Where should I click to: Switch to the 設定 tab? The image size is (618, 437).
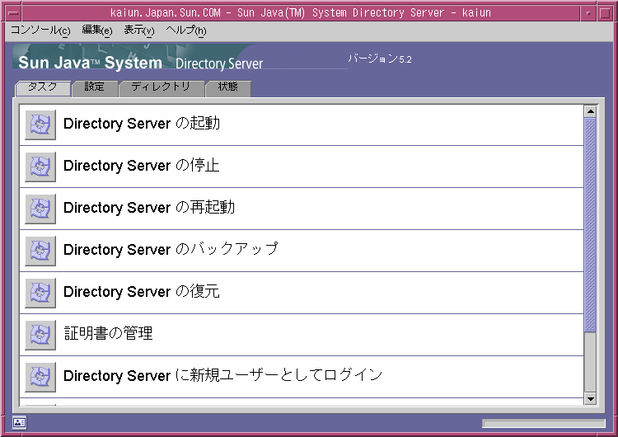95,87
